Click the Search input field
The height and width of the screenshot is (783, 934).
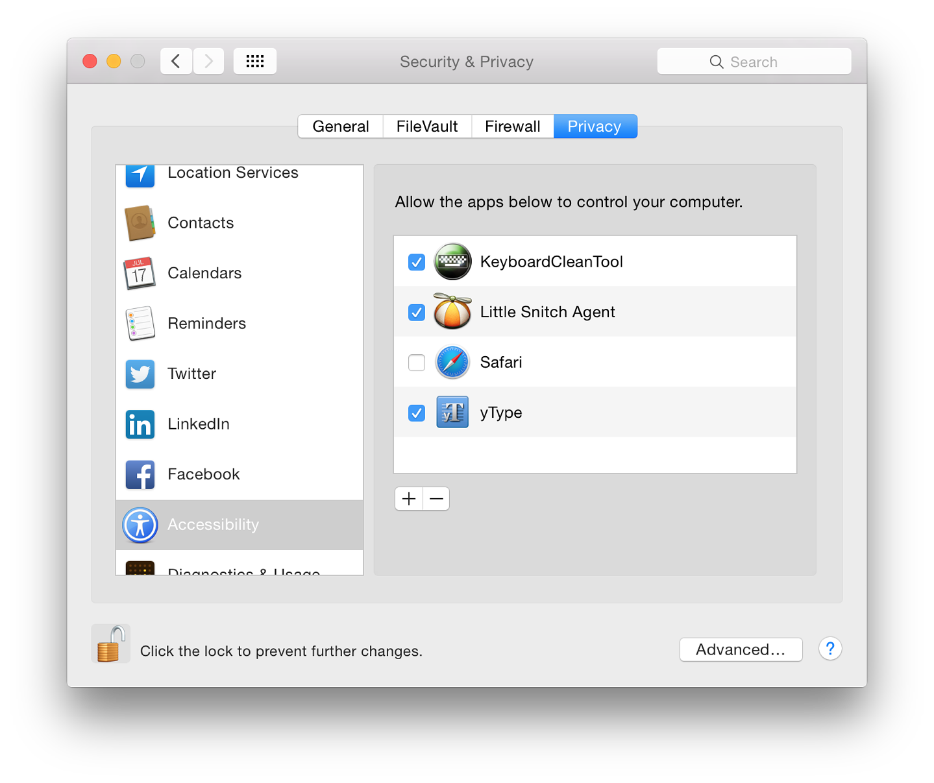click(x=754, y=62)
